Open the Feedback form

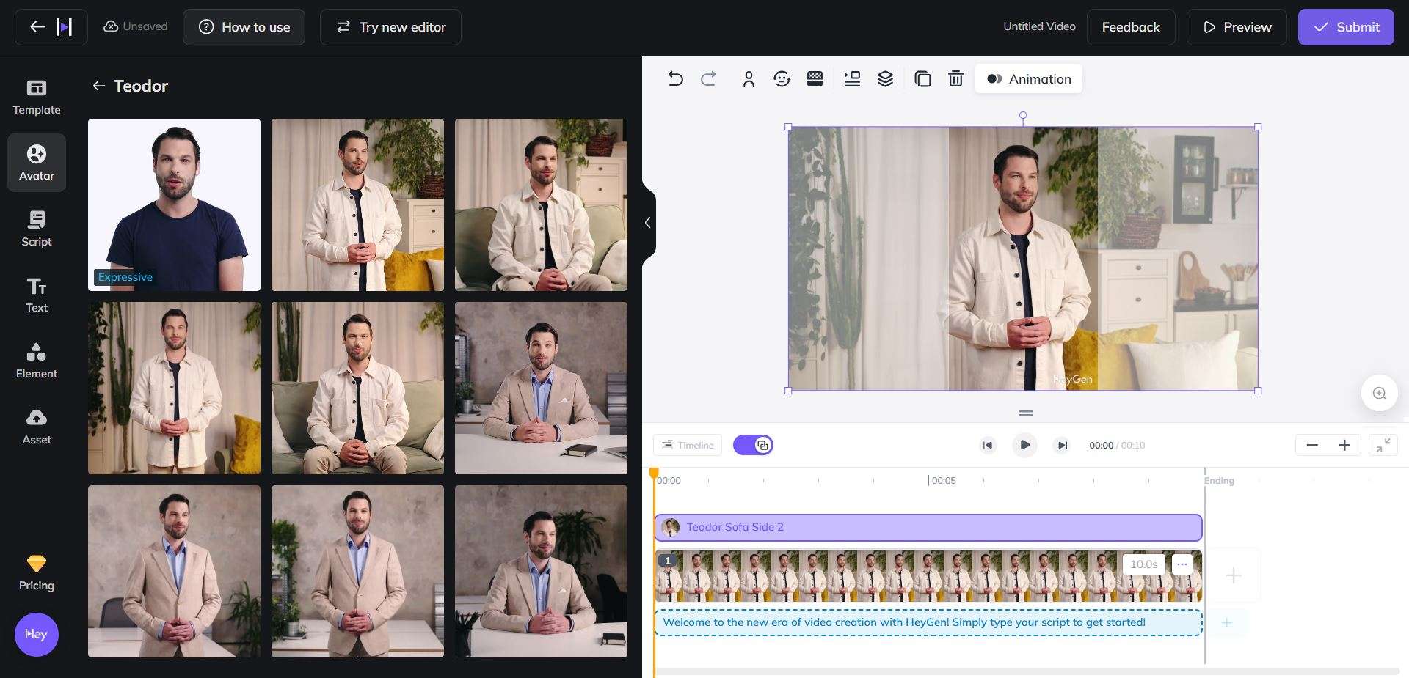pyautogui.click(x=1131, y=27)
